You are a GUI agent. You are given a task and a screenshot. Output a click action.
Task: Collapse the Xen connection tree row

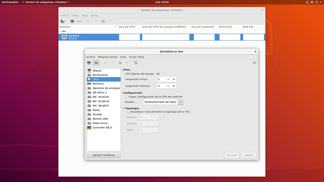click(60, 31)
